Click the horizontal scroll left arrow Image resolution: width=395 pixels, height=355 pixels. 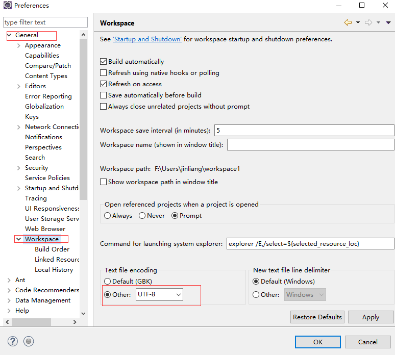7,322
